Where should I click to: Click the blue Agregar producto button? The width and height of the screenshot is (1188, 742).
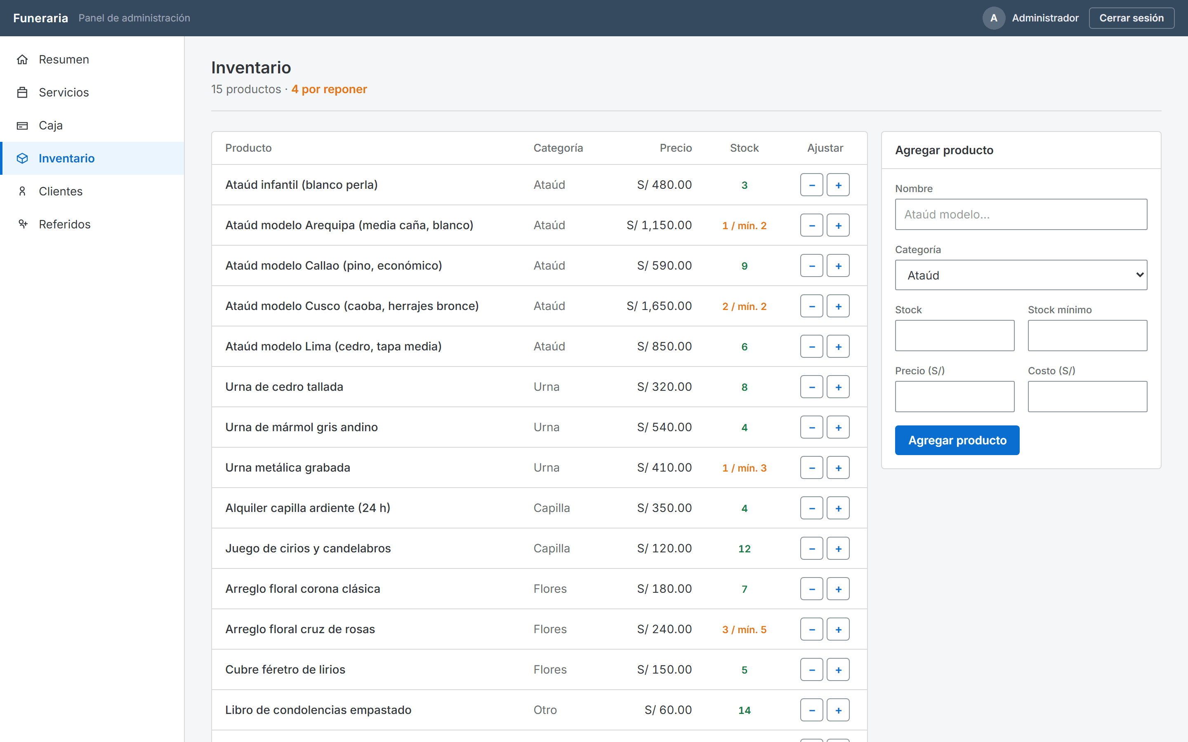pyautogui.click(x=957, y=440)
